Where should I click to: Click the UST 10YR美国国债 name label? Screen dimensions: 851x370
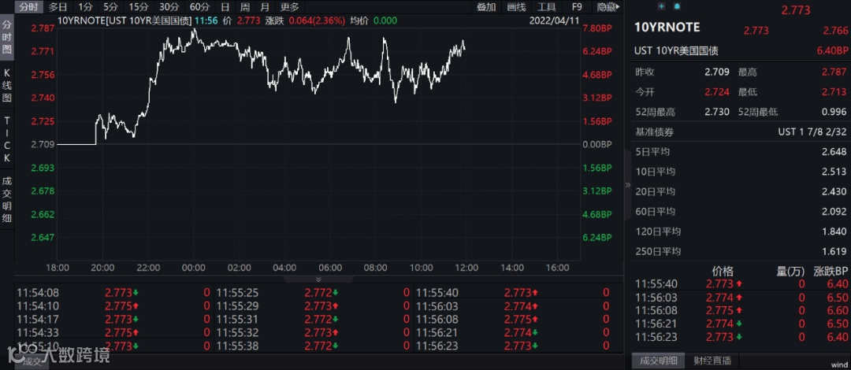click(676, 50)
